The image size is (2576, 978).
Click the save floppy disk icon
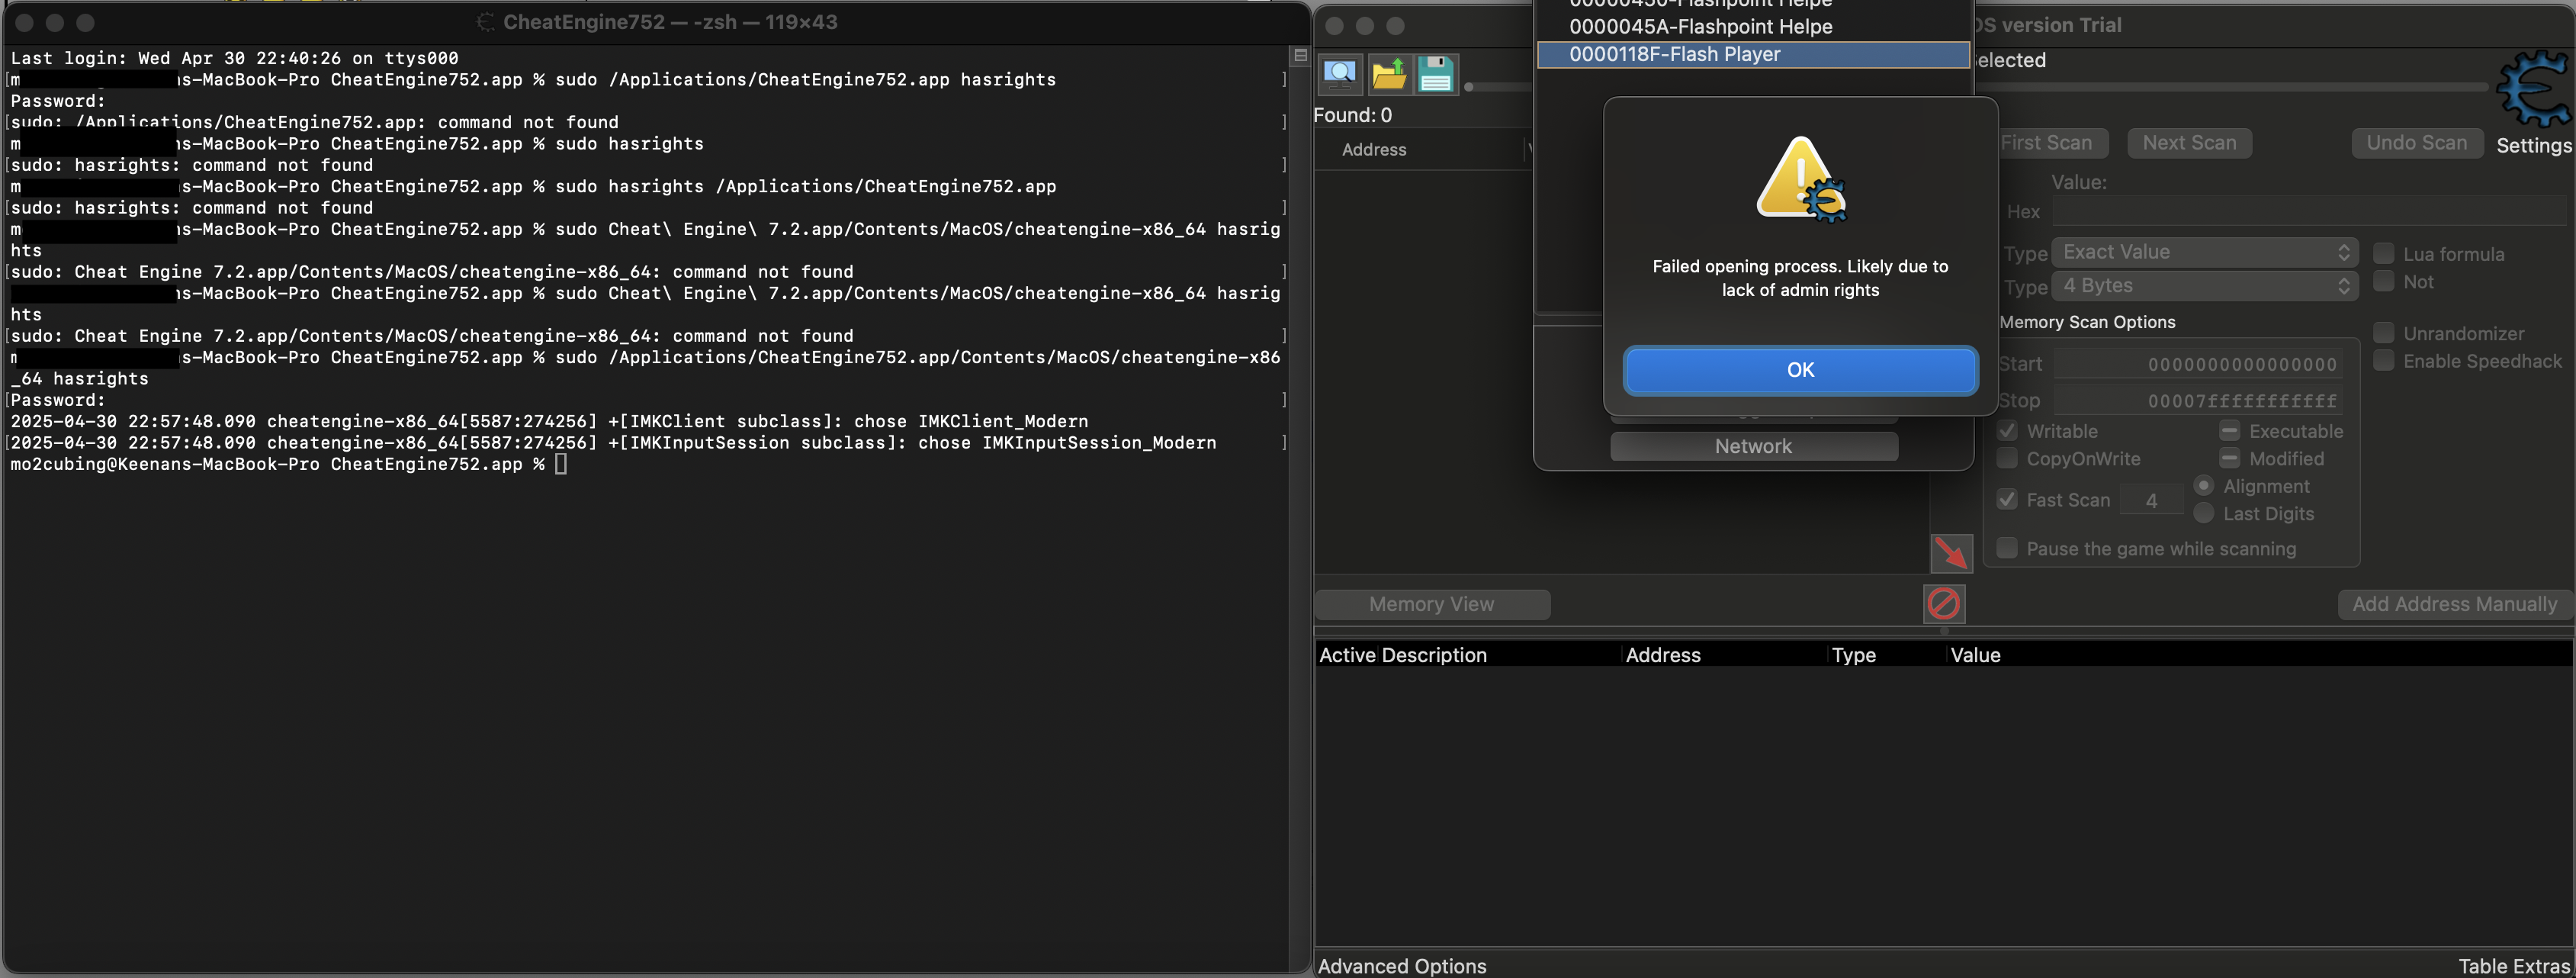[x=1436, y=74]
